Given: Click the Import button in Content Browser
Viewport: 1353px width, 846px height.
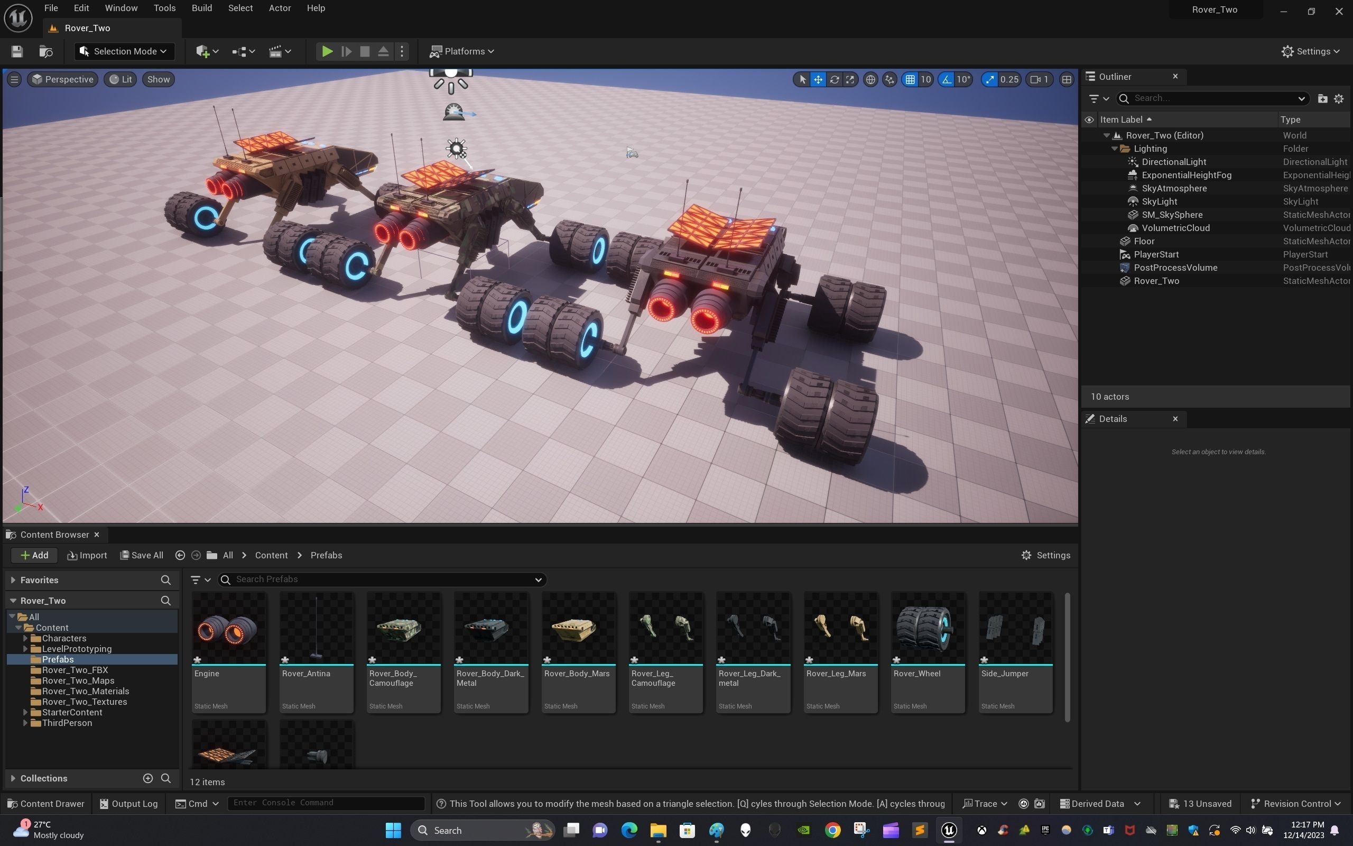Looking at the screenshot, I should coord(87,555).
